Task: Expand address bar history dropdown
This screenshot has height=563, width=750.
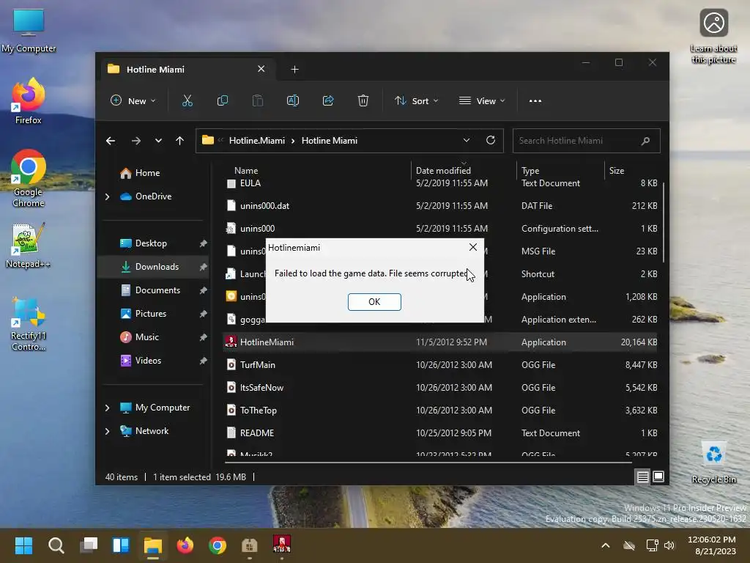Action: click(467, 140)
